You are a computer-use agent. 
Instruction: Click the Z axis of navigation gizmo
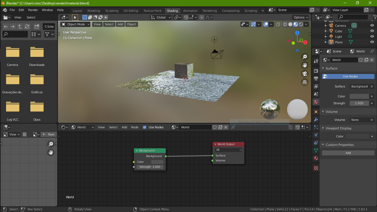click(x=297, y=33)
